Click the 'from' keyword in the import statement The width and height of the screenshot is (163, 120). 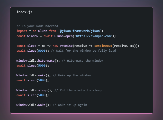53,31
